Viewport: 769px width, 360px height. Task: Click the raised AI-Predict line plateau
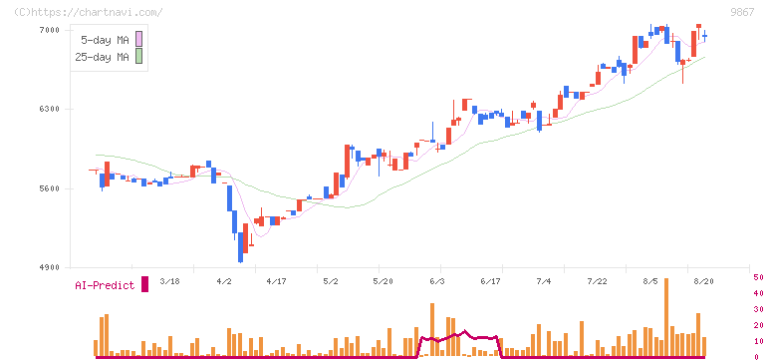pos(458,336)
